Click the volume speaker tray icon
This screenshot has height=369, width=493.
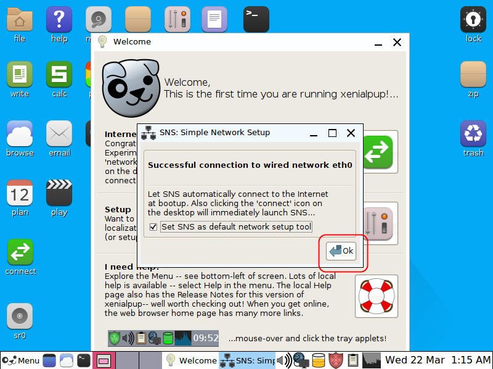[x=284, y=360]
